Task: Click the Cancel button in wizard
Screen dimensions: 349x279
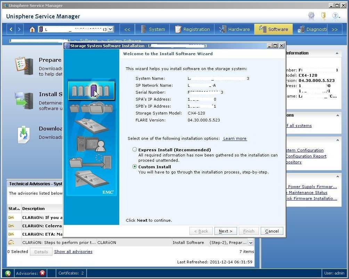Action: pos(272,231)
